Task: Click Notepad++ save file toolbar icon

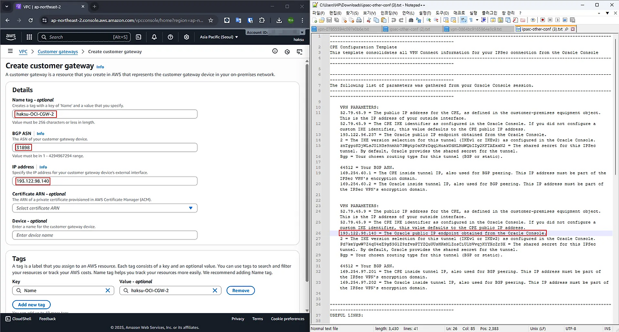Action: point(329,20)
